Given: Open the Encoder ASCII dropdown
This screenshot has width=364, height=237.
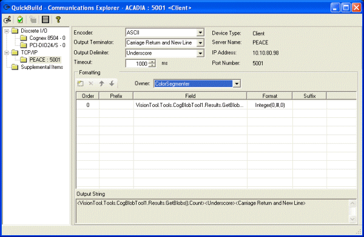Looking at the screenshot, I should [x=200, y=33].
